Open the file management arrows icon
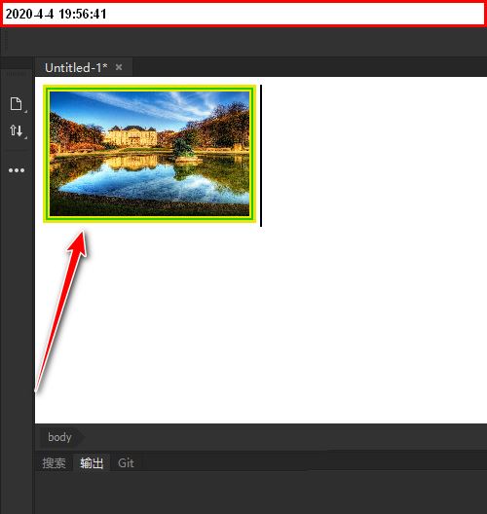This screenshot has height=514, width=487. tap(16, 130)
